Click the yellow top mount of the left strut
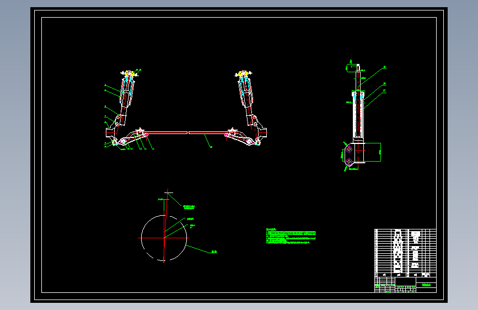 pos(130,74)
